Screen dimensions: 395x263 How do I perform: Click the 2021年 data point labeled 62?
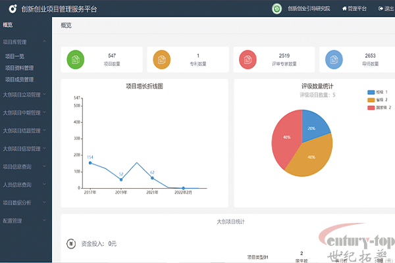coord(152,178)
